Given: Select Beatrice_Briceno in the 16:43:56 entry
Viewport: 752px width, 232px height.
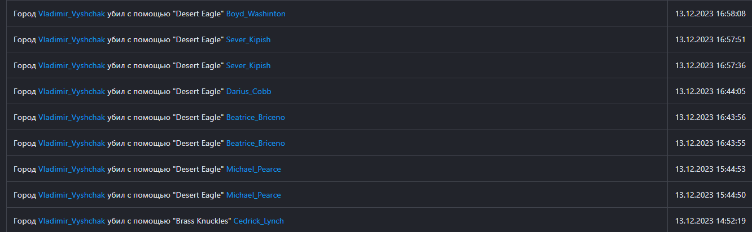Looking at the screenshot, I should click(x=256, y=117).
